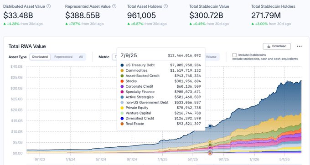Click the Active Strategies color dot
This screenshot has height=165, width=310.
(122, 97)
